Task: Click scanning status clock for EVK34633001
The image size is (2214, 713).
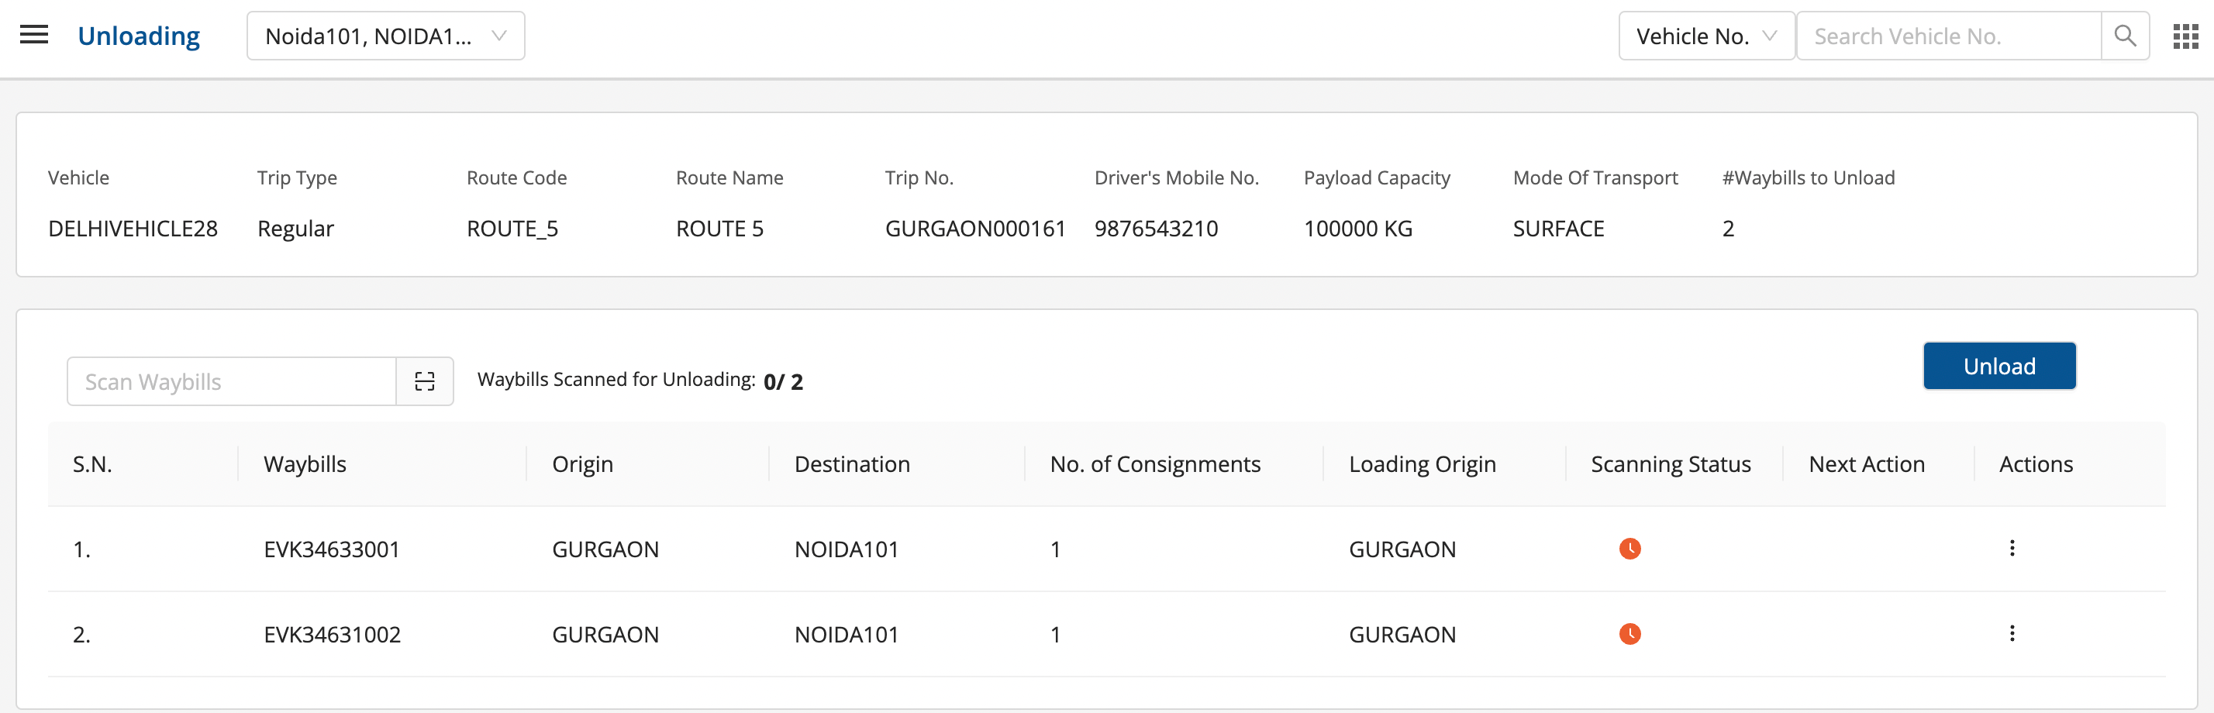Action: coord(1629,549)
